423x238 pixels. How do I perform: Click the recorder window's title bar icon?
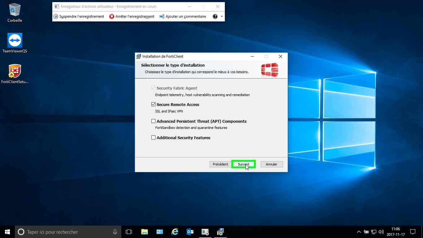(x=57, y=7)
